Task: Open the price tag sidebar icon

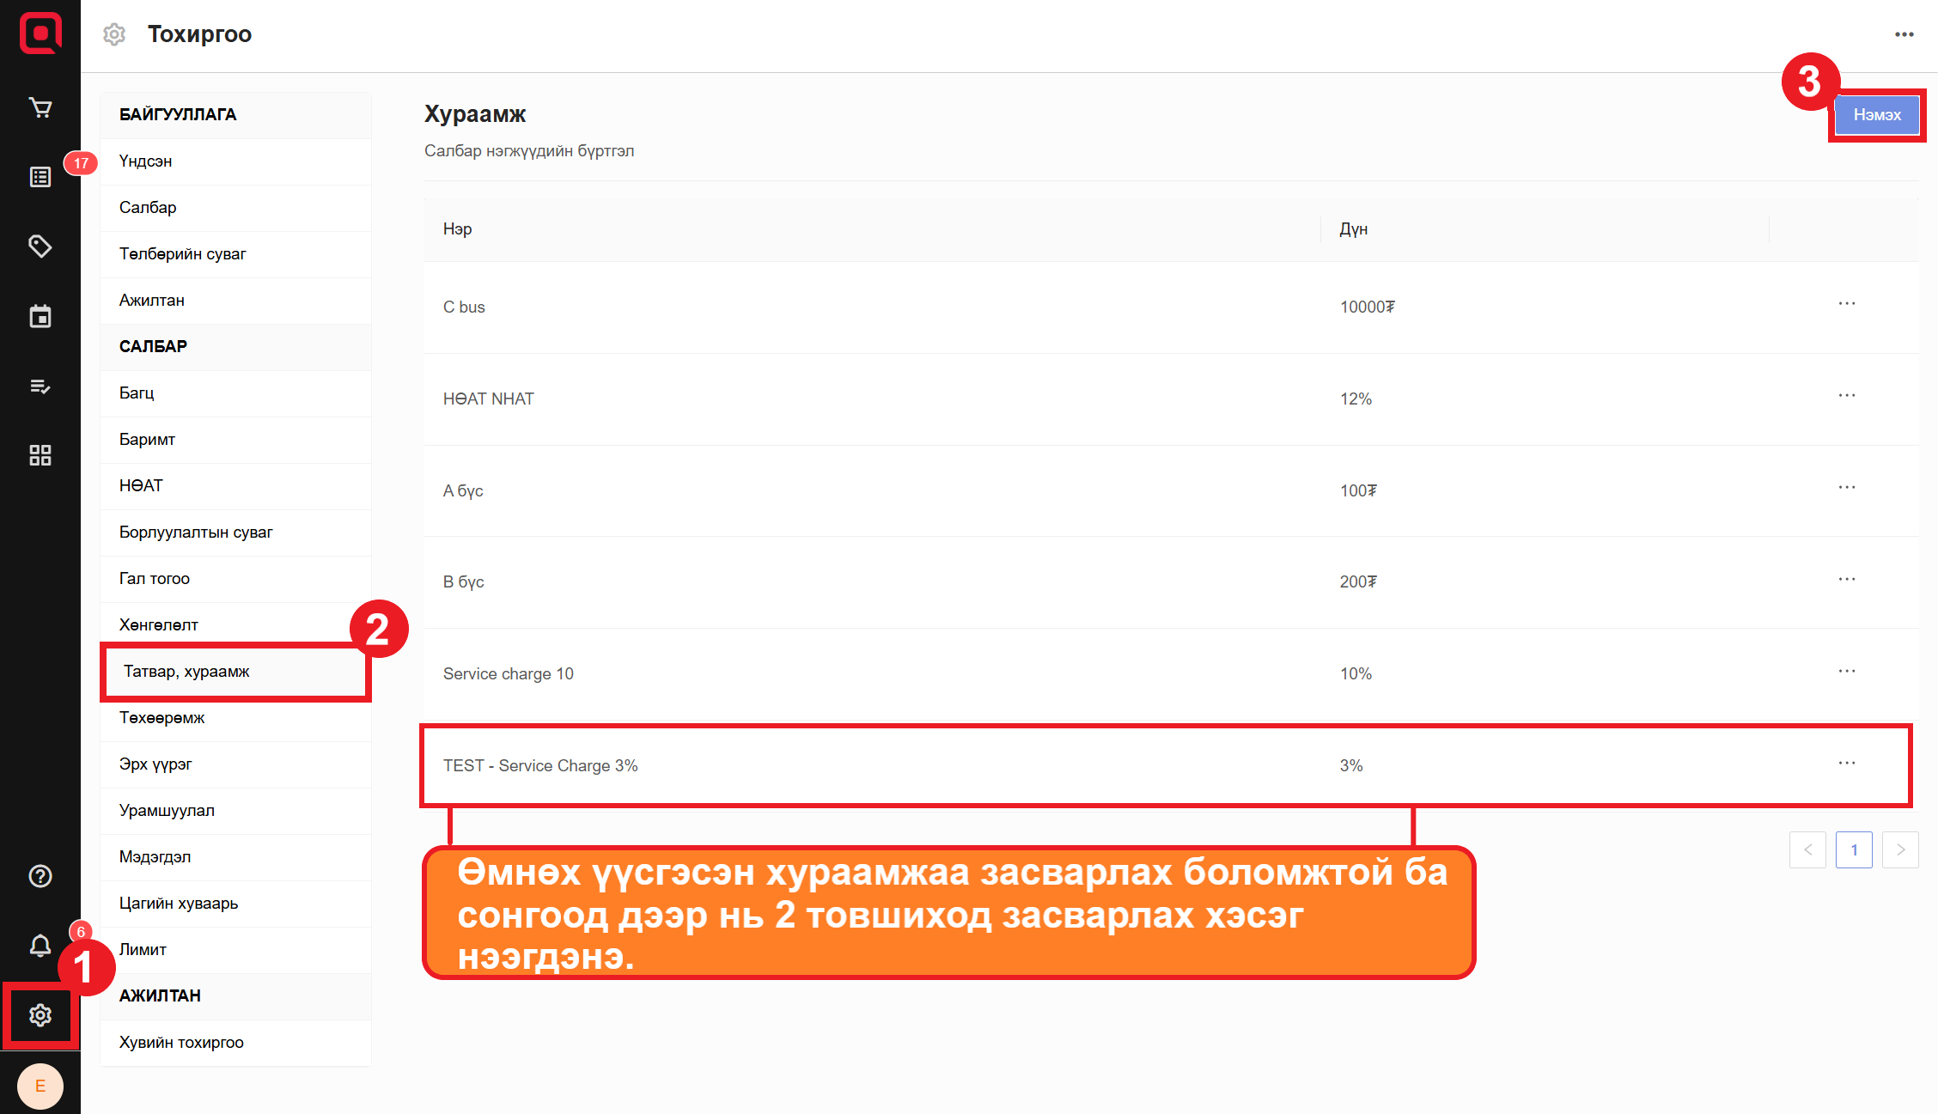Action: tap(40, 247)
